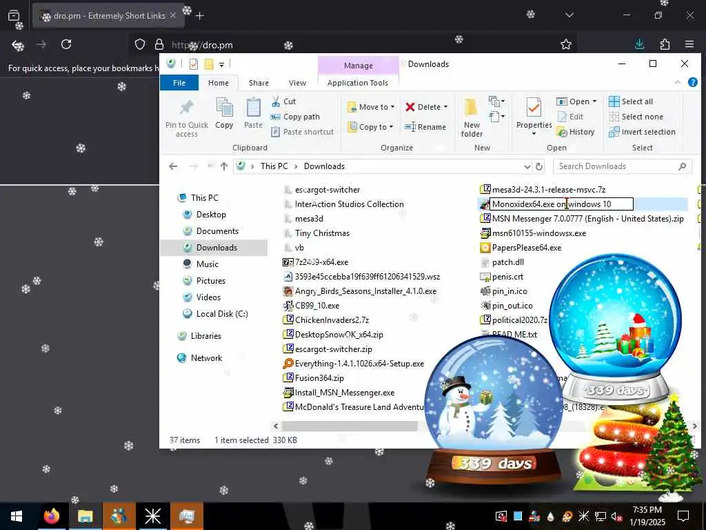
Task: Open Firefox downloads panel
Action: click(x=639, y=44)
